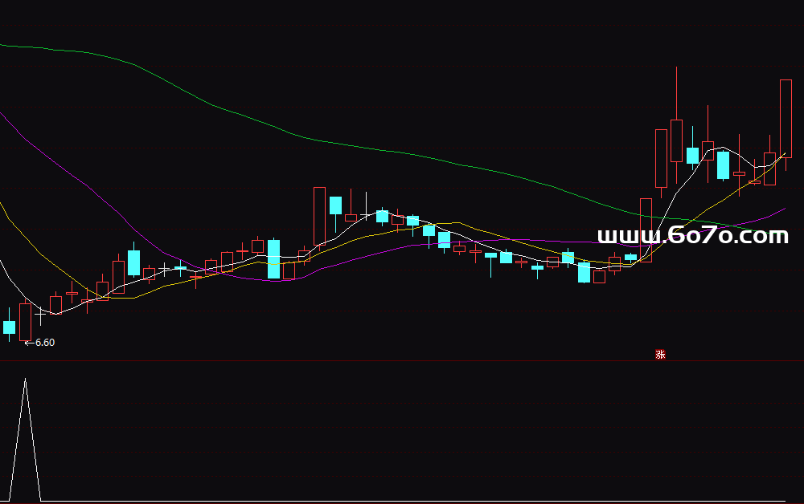Viewport: 804px width, 504px height.
Task: Click the 6.60 low price label
Action: [45, 343]
